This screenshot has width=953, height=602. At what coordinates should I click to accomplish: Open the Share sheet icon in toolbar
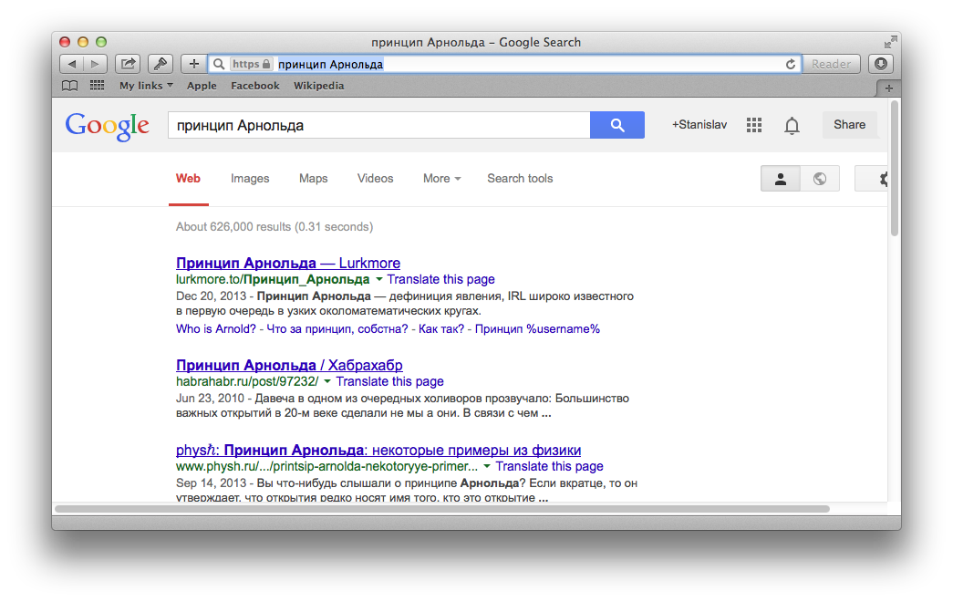pos(128,64)
